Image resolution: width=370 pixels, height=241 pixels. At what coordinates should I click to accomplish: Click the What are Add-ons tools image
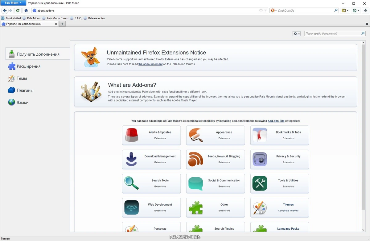pyautogui.click(x=91, y=92)
